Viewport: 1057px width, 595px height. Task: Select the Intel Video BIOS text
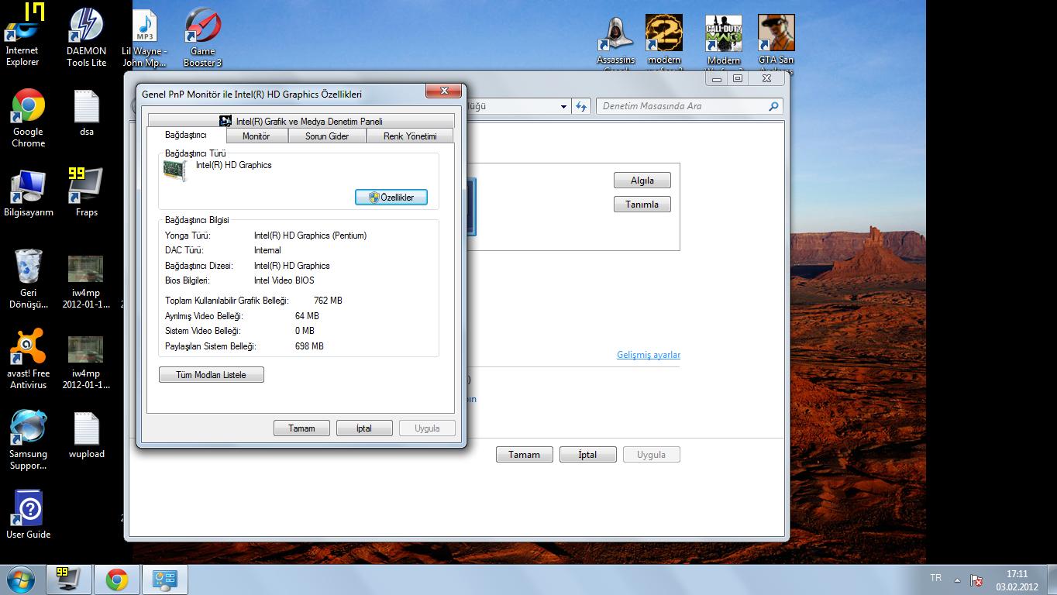tap(284, 280)
